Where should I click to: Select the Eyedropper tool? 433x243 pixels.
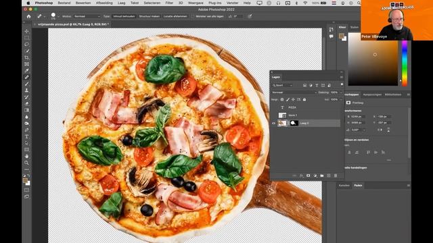(27, 71)
